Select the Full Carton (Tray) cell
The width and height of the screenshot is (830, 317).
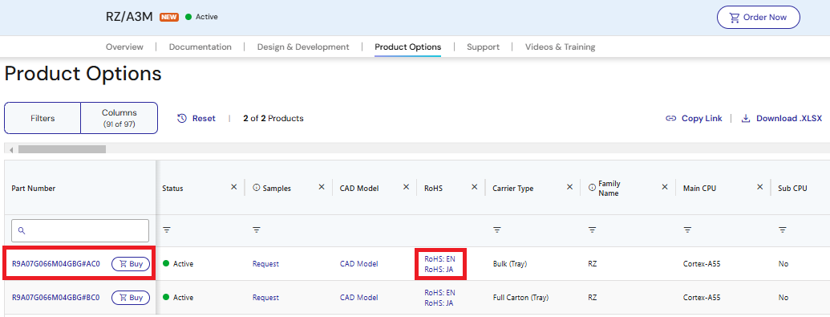521,298
